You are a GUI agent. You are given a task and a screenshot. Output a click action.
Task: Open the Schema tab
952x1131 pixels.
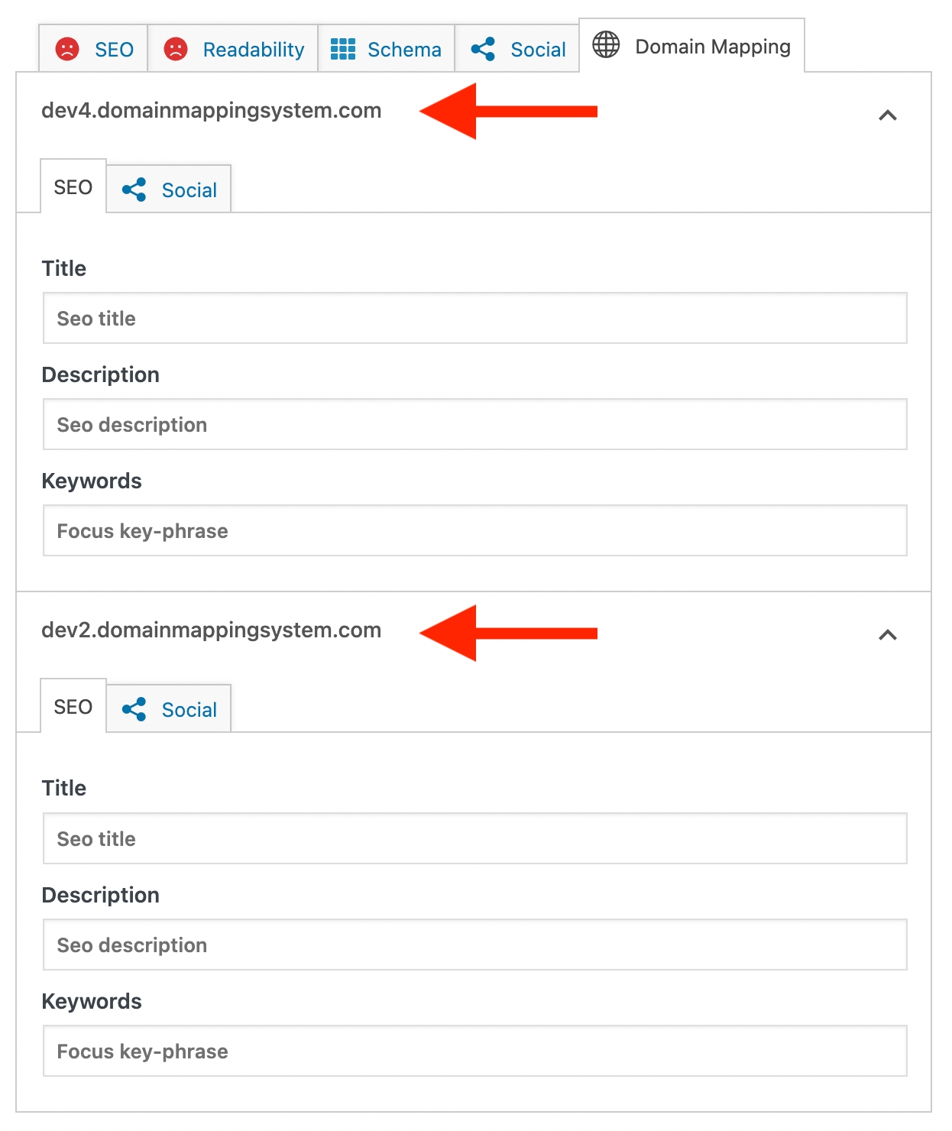coord(403,50)
